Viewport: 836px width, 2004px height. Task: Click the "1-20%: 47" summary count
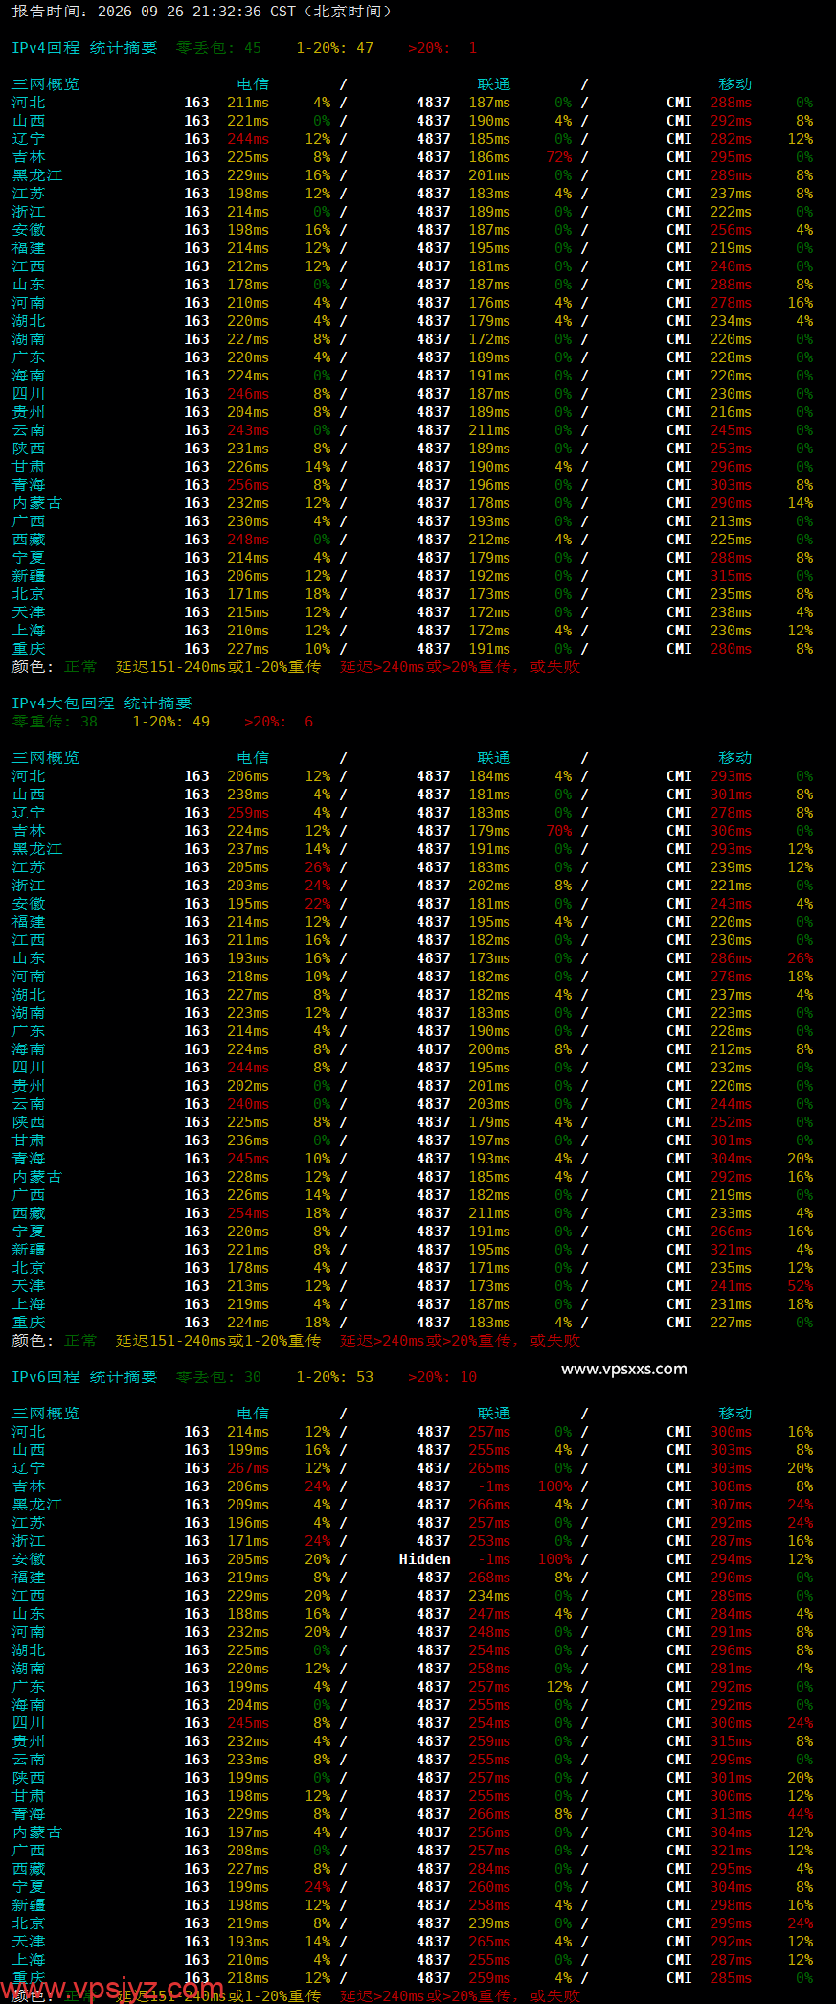[334, 48]
